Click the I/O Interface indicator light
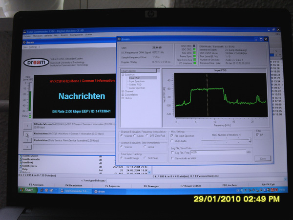The image size is (293, 220). tap(195, 63)
